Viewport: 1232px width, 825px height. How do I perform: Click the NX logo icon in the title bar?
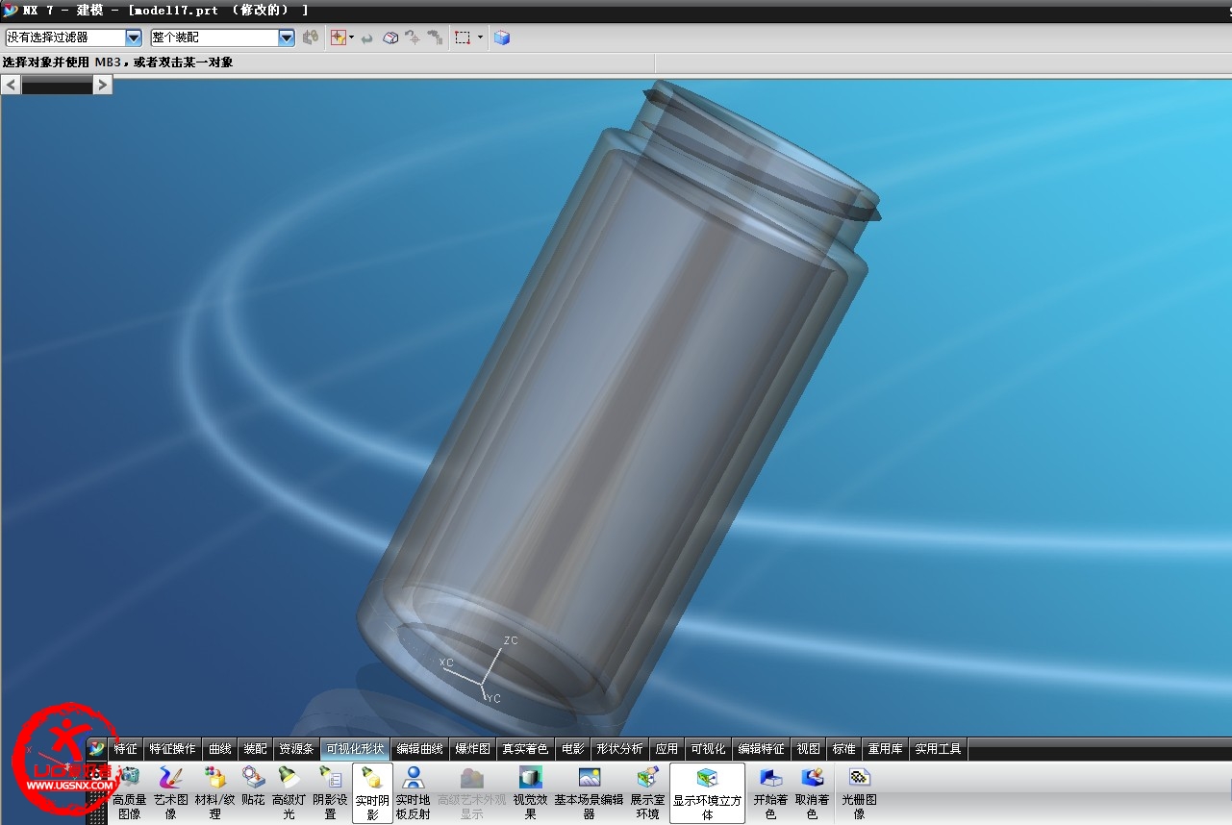click(10, 11)
